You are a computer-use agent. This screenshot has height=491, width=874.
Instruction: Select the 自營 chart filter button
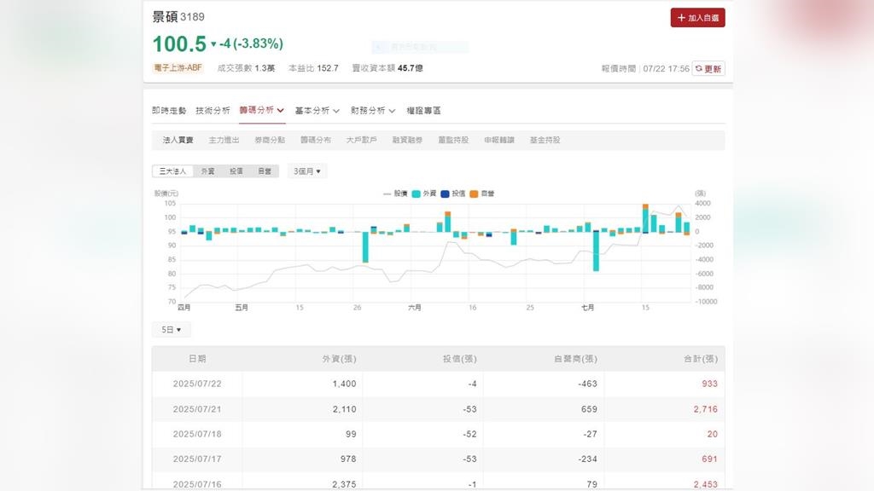click(x=265, y=171)
